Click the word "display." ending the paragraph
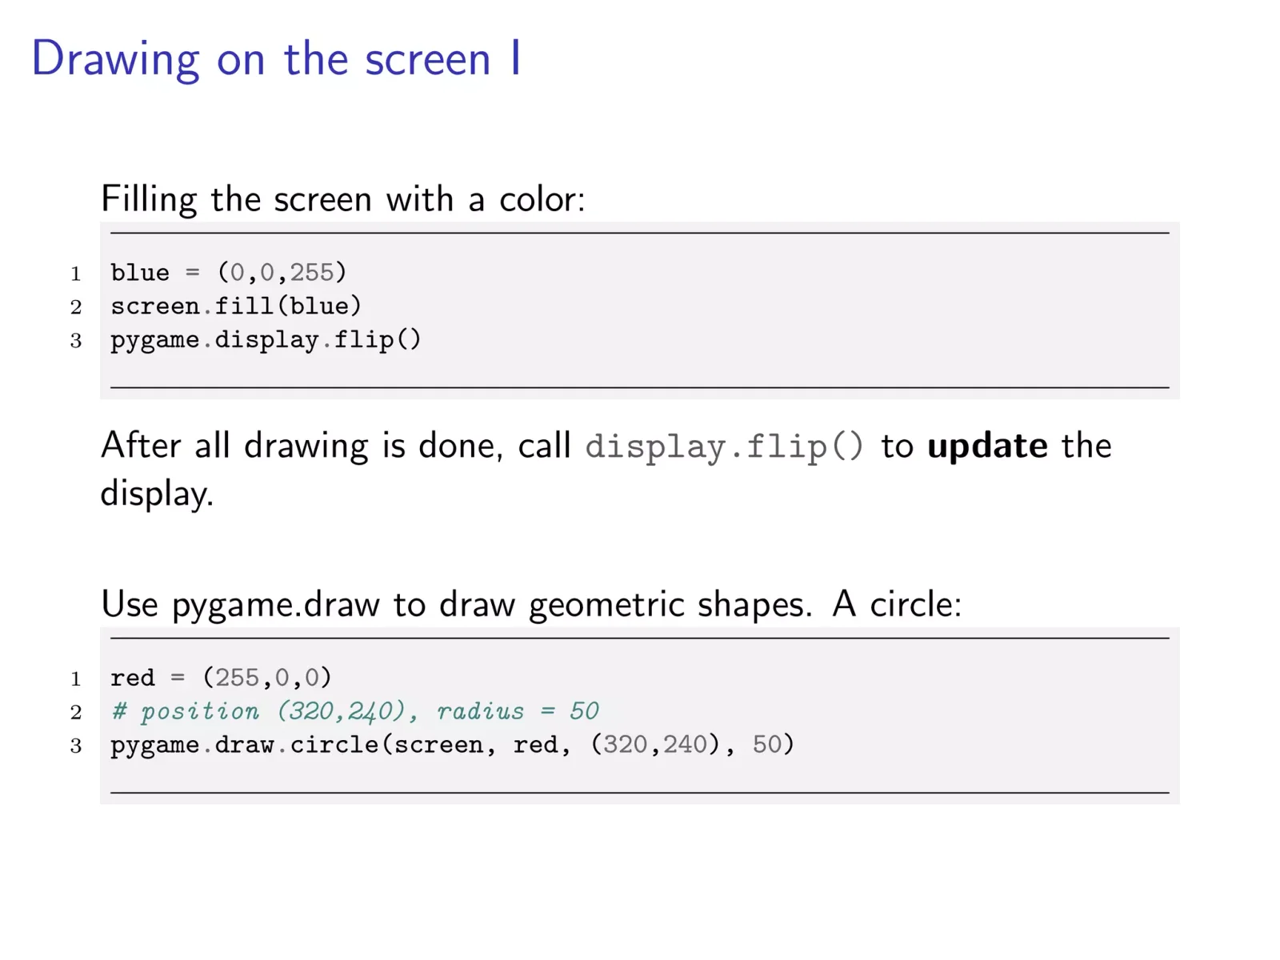 pyautogui.click(x=157, y=494)
